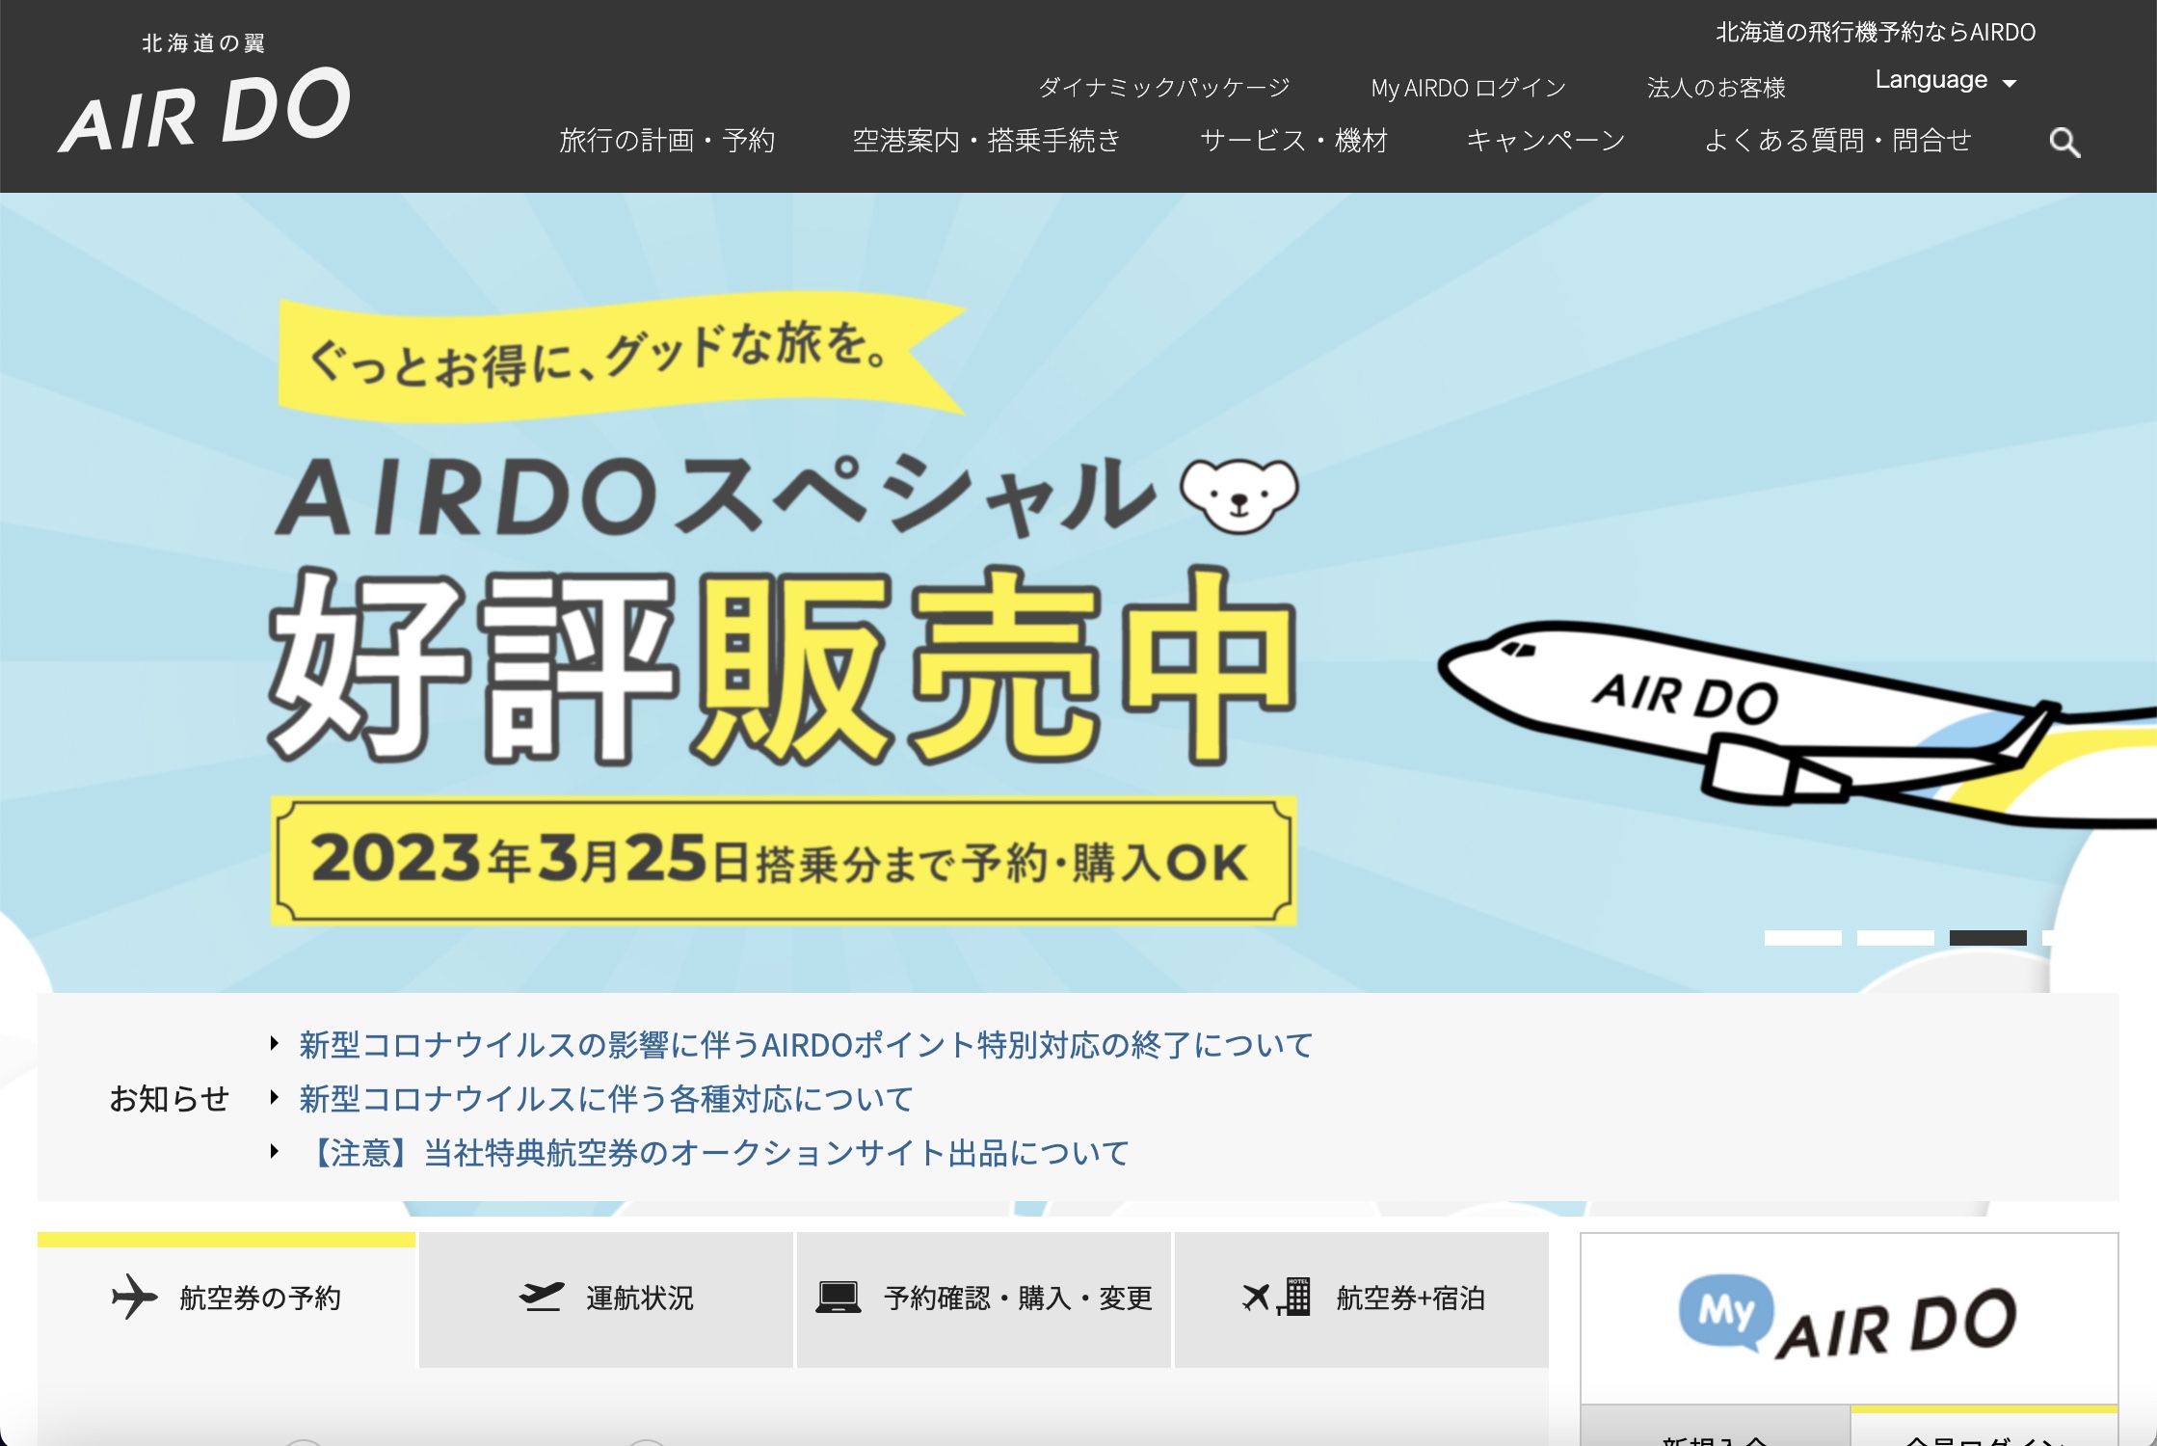Viewport: 2157px width, 1446px height.
Task: Click the search magnifier icon
Action: 2064,143
